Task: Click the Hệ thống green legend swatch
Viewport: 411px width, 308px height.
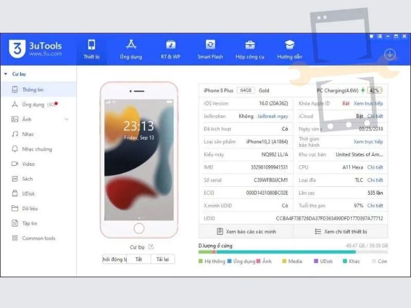Action: tap(200, 261)
